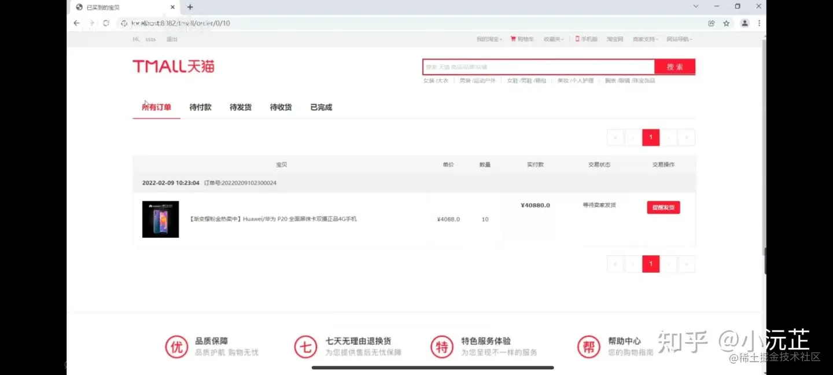Screen dimensions: 833x375
Task: Click the 提醒发货 button for the Huawei order
Action: click(x=664, y=207)
